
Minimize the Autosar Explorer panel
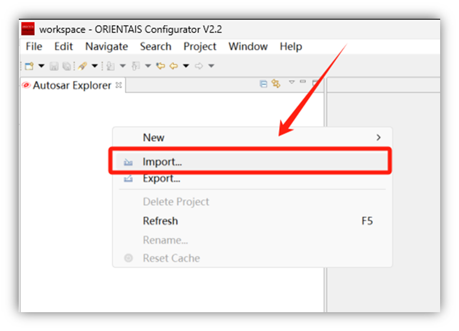click(303, 82)
